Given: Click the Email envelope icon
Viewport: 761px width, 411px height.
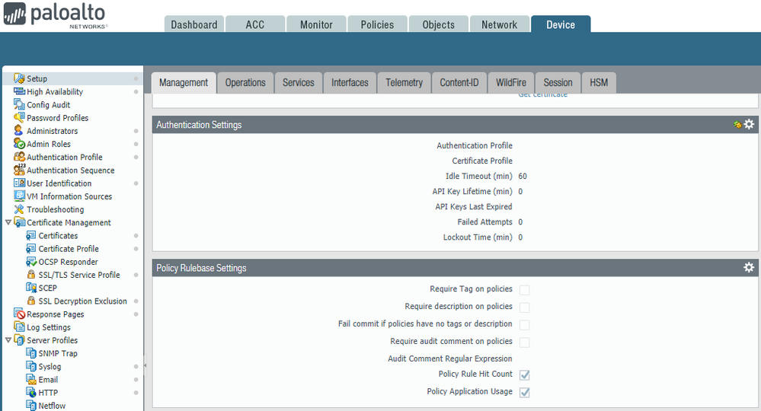Looking at the screenshot, I should click(x=31, y=380).
